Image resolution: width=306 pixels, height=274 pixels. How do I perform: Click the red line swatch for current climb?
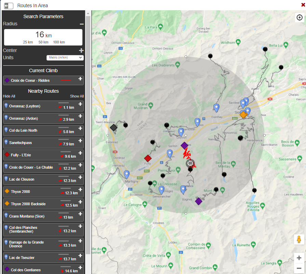click(66, 80)
